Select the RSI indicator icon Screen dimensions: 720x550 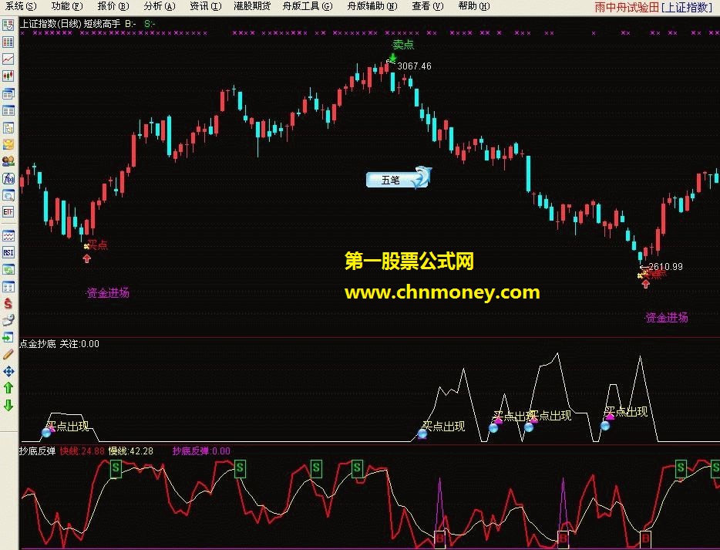(x=8, y=252)
